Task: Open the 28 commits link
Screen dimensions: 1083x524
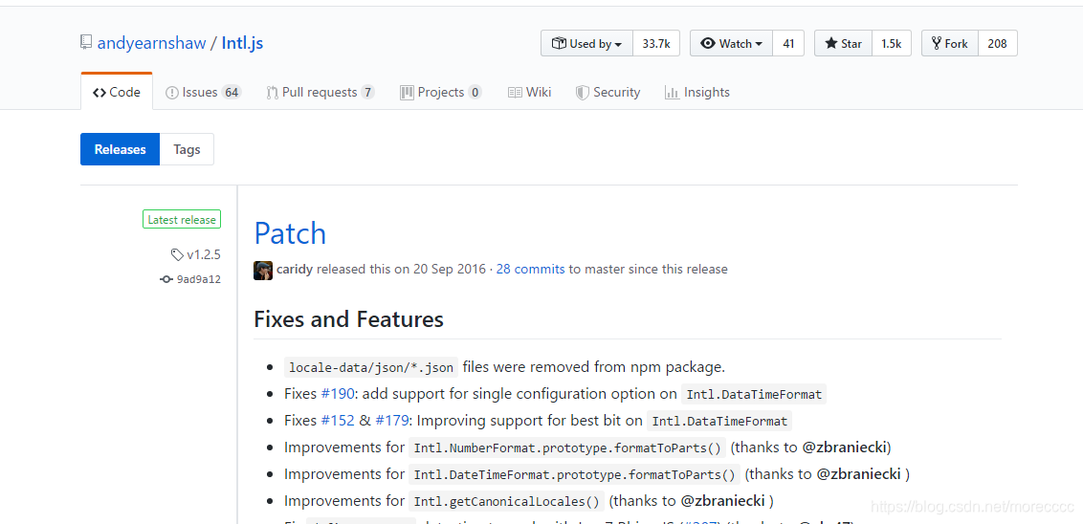Action: [x=530, y=270]
